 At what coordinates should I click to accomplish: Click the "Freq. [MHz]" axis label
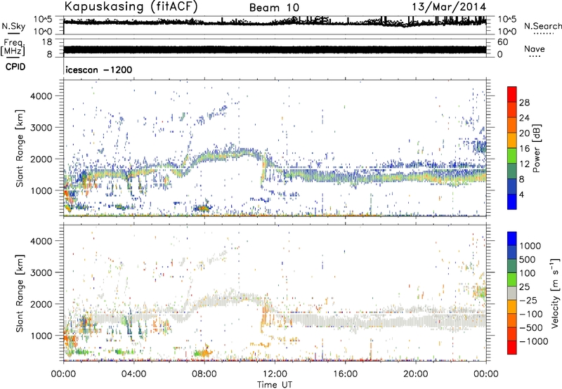(13, 47)
